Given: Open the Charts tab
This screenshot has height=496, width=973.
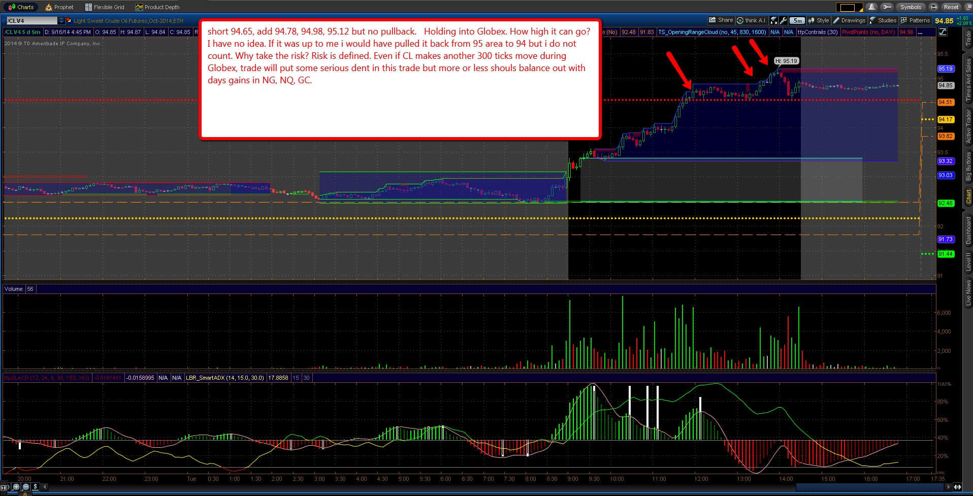Looking at the screenshot, I should (21, 7).
